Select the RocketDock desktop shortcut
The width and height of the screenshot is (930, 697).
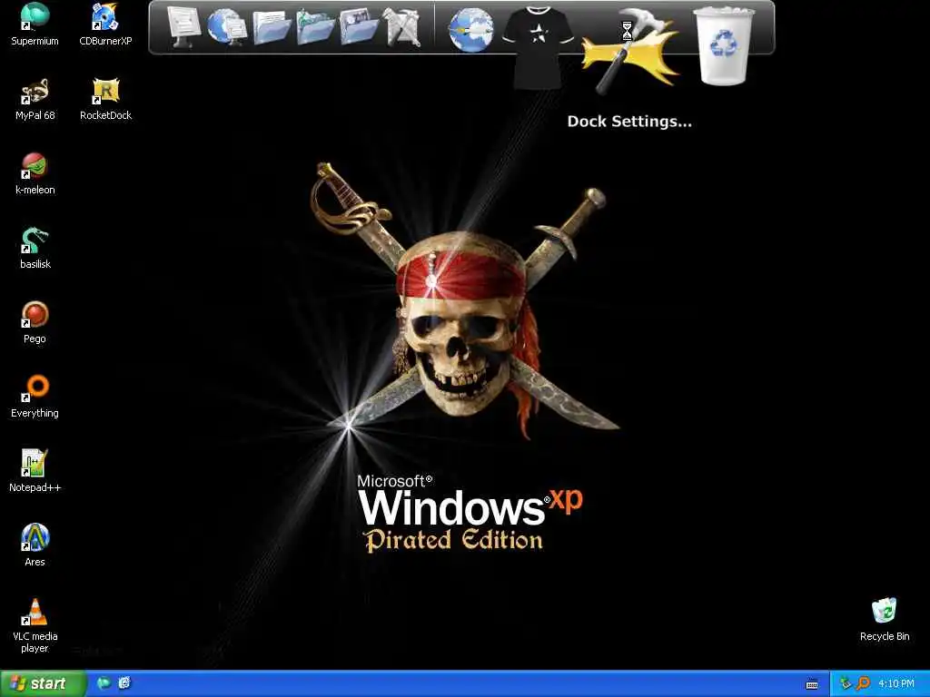pyautogui.click(x=105, y=99)
